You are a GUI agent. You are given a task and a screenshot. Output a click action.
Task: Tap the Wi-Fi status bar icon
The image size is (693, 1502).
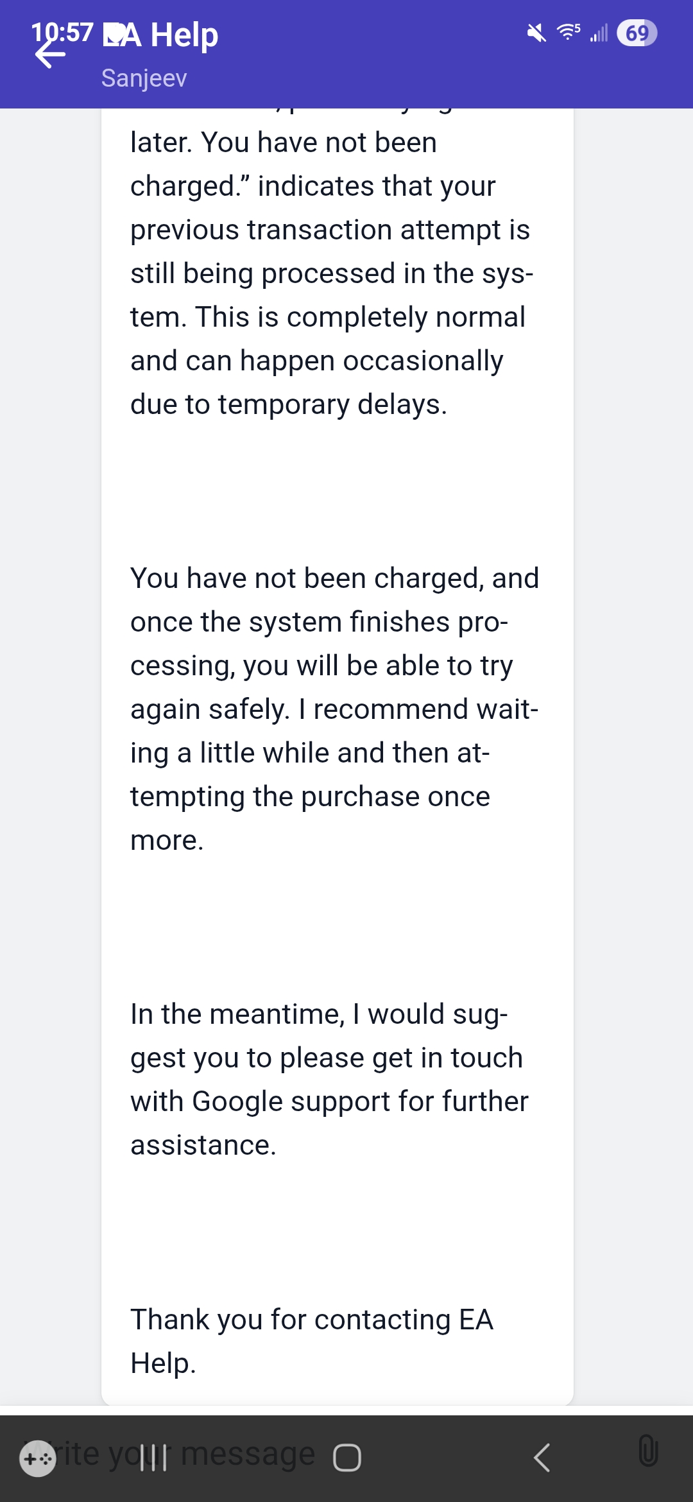(x=569, y=32)
